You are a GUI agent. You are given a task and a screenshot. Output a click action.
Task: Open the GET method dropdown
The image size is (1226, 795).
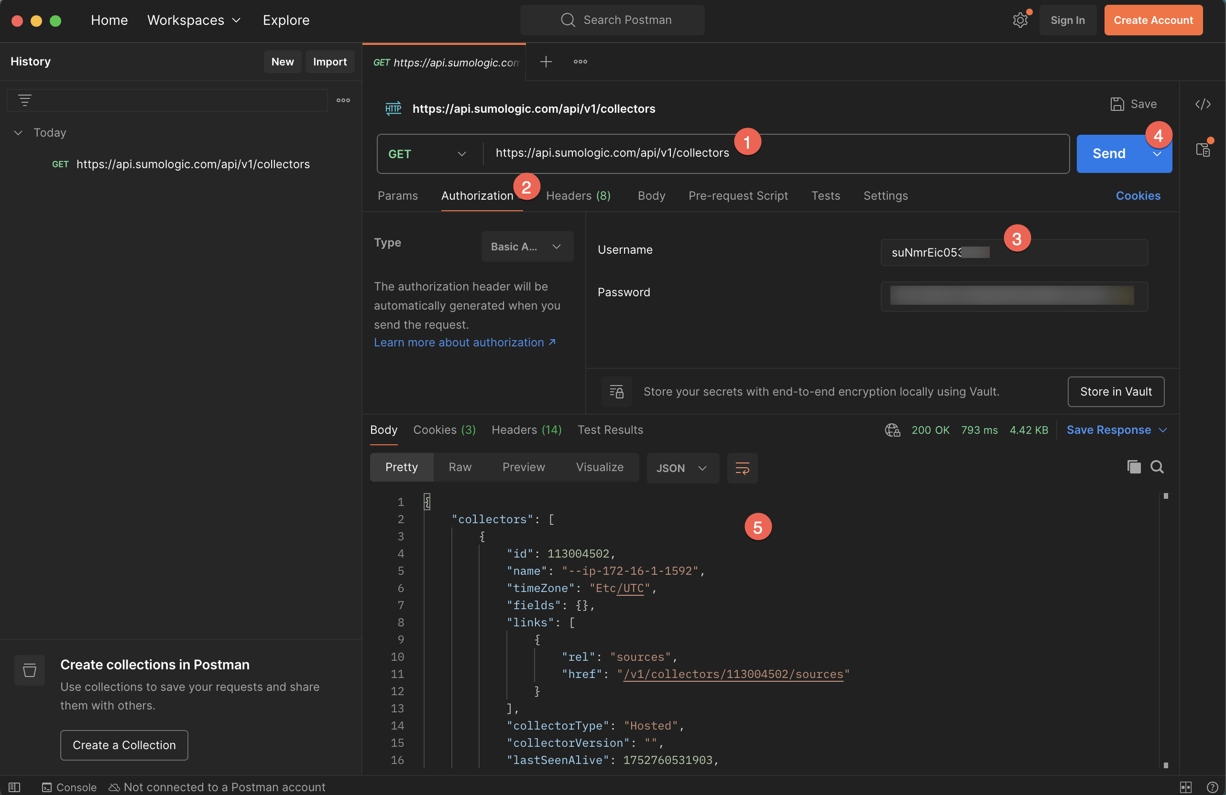point(427,153)
